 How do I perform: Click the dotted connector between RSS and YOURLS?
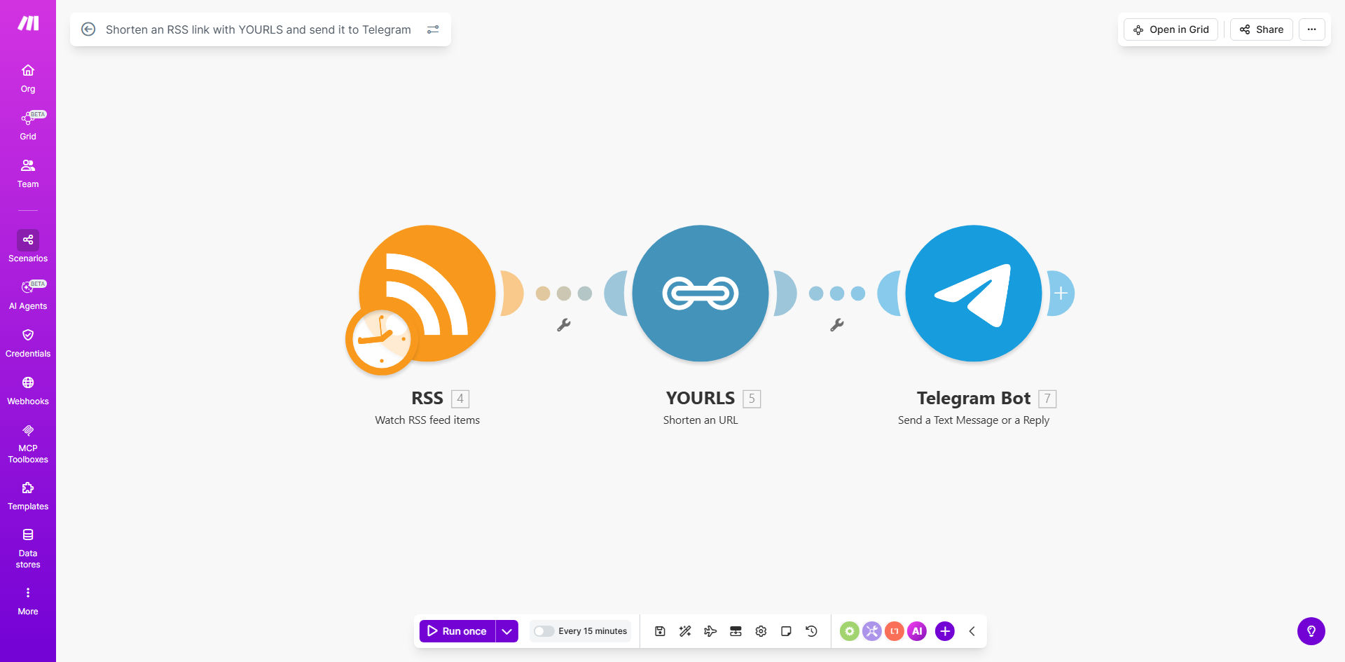tap(564, 294)
